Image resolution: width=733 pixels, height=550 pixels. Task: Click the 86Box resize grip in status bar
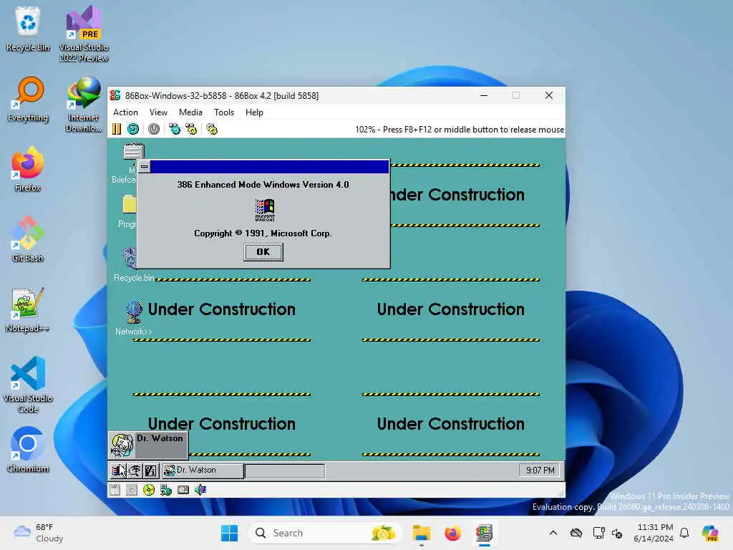tap(560, 493)
